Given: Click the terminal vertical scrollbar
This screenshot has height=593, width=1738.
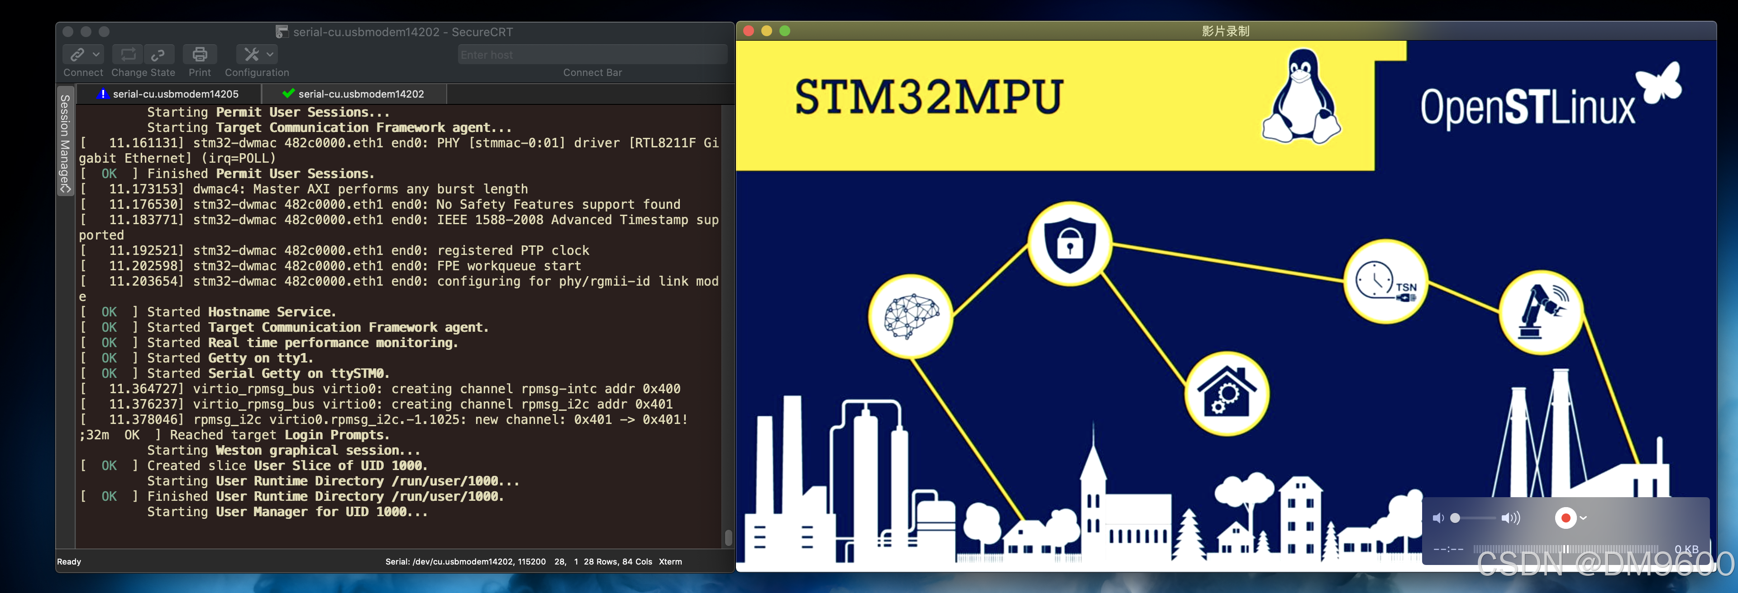Looking at the screenshot, I should coord(728,537).
